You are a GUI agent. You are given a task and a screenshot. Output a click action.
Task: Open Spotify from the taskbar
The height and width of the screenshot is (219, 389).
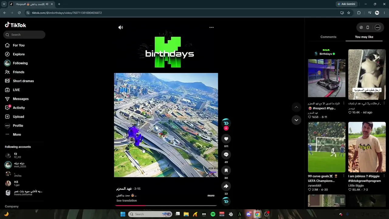tap(213, 214)
